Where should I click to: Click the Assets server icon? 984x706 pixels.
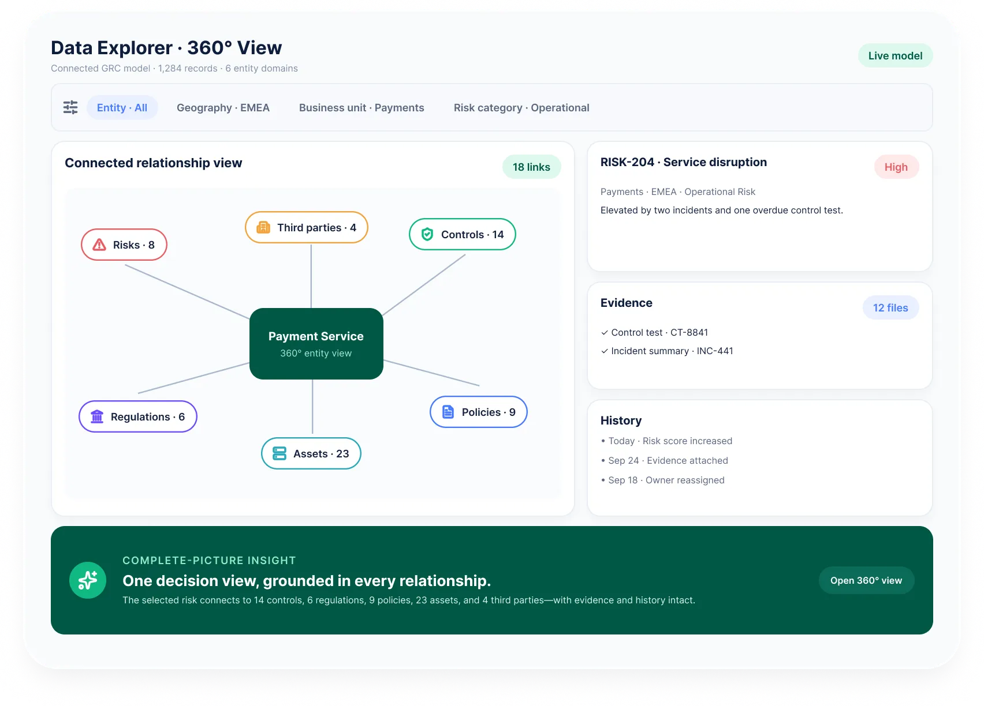(279, 453)
